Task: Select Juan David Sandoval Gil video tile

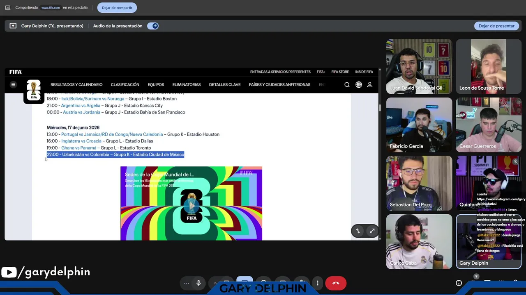Action: click(419, 66)
